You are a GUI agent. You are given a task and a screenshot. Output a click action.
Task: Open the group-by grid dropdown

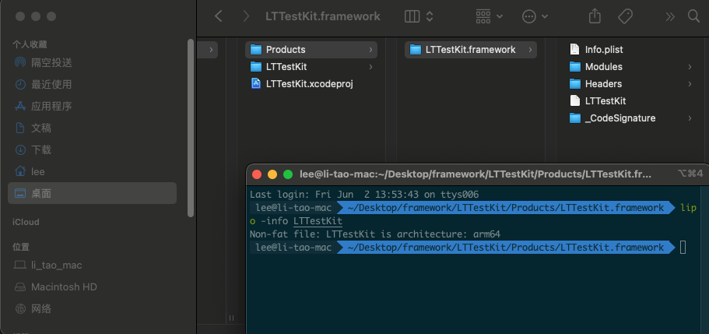[490, 17]
